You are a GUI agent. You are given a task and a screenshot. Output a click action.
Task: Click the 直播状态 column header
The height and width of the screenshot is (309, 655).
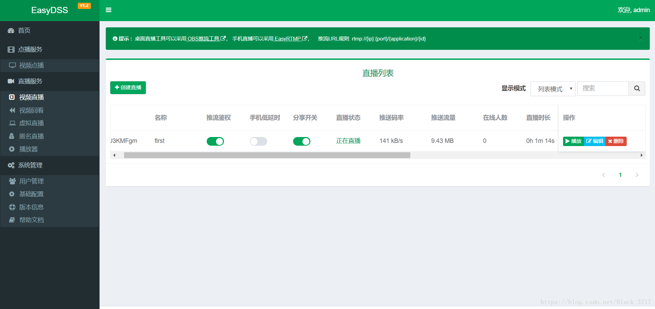click(x=348, y=118)
